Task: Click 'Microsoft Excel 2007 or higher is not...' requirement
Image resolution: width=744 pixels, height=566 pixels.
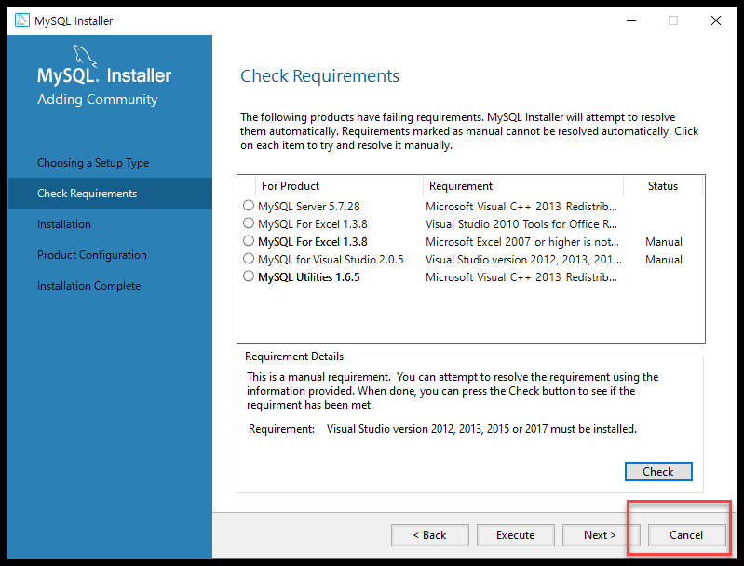Action: click(522, 242)
